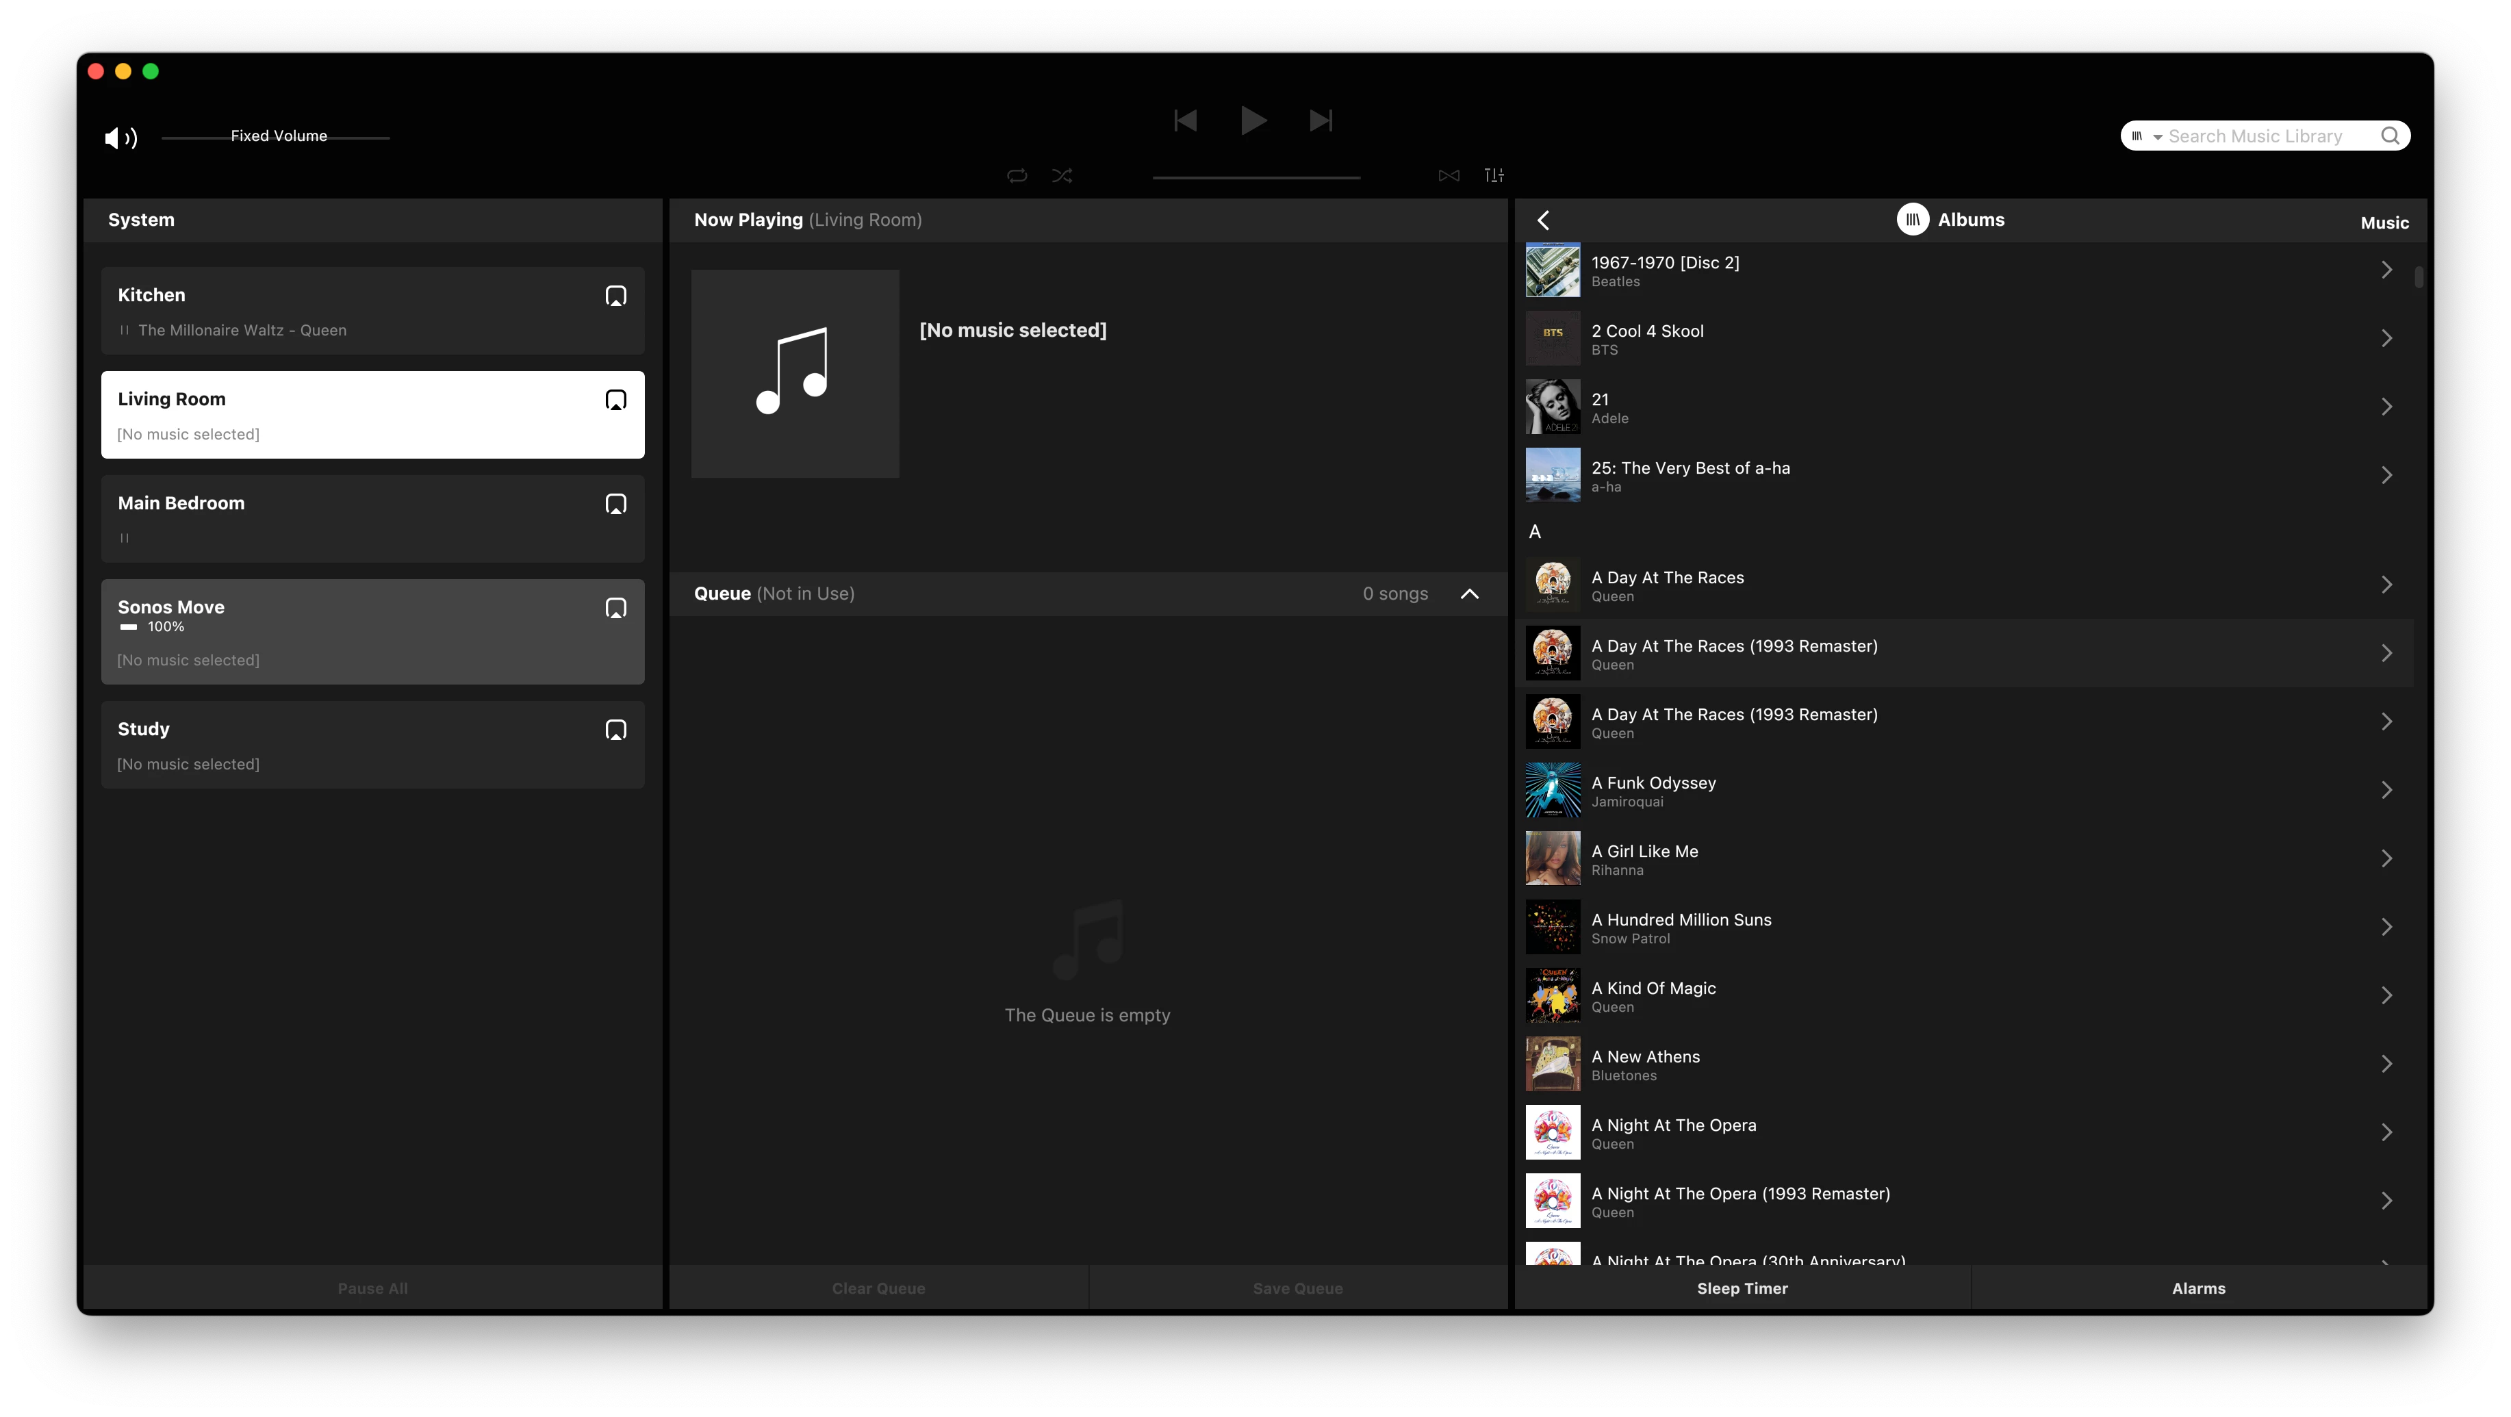Open the Sleep Timer tab

(x=1742, y=1288)
